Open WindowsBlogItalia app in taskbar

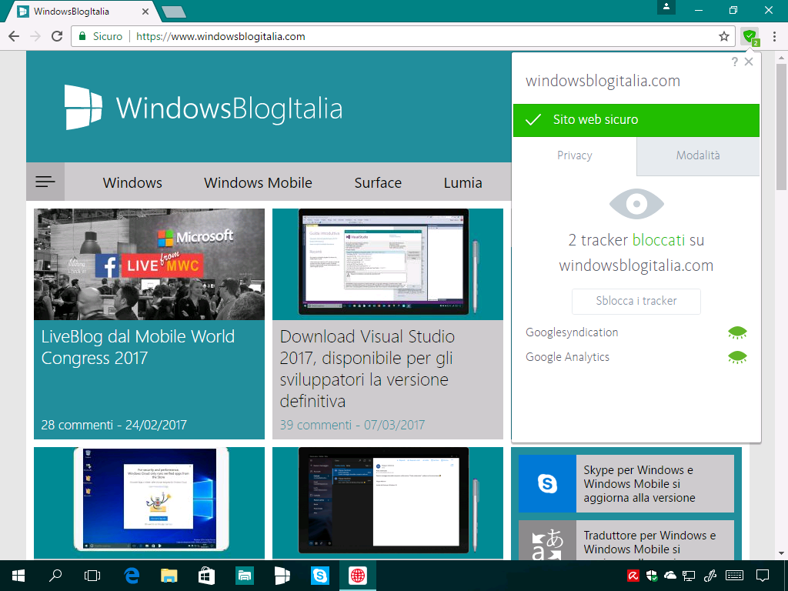click(x=282, y=576)
